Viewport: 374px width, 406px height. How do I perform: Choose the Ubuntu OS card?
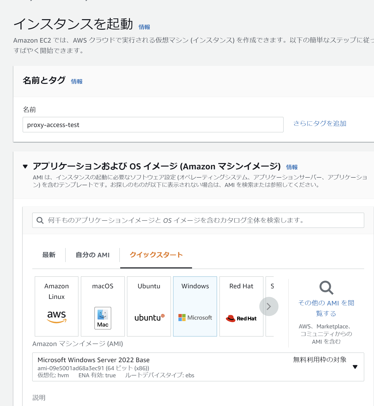pos(149,306)
